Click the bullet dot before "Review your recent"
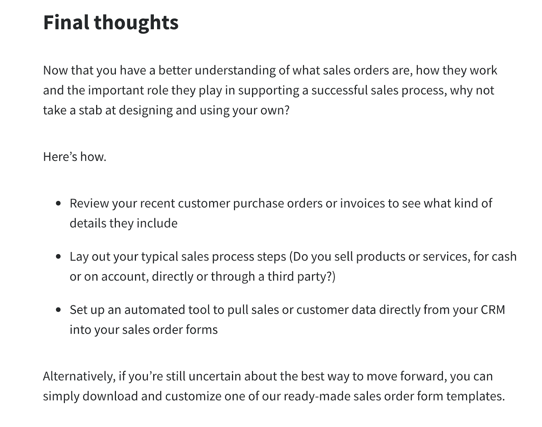This screenshot has width=542, height=427. coord(59,203)
